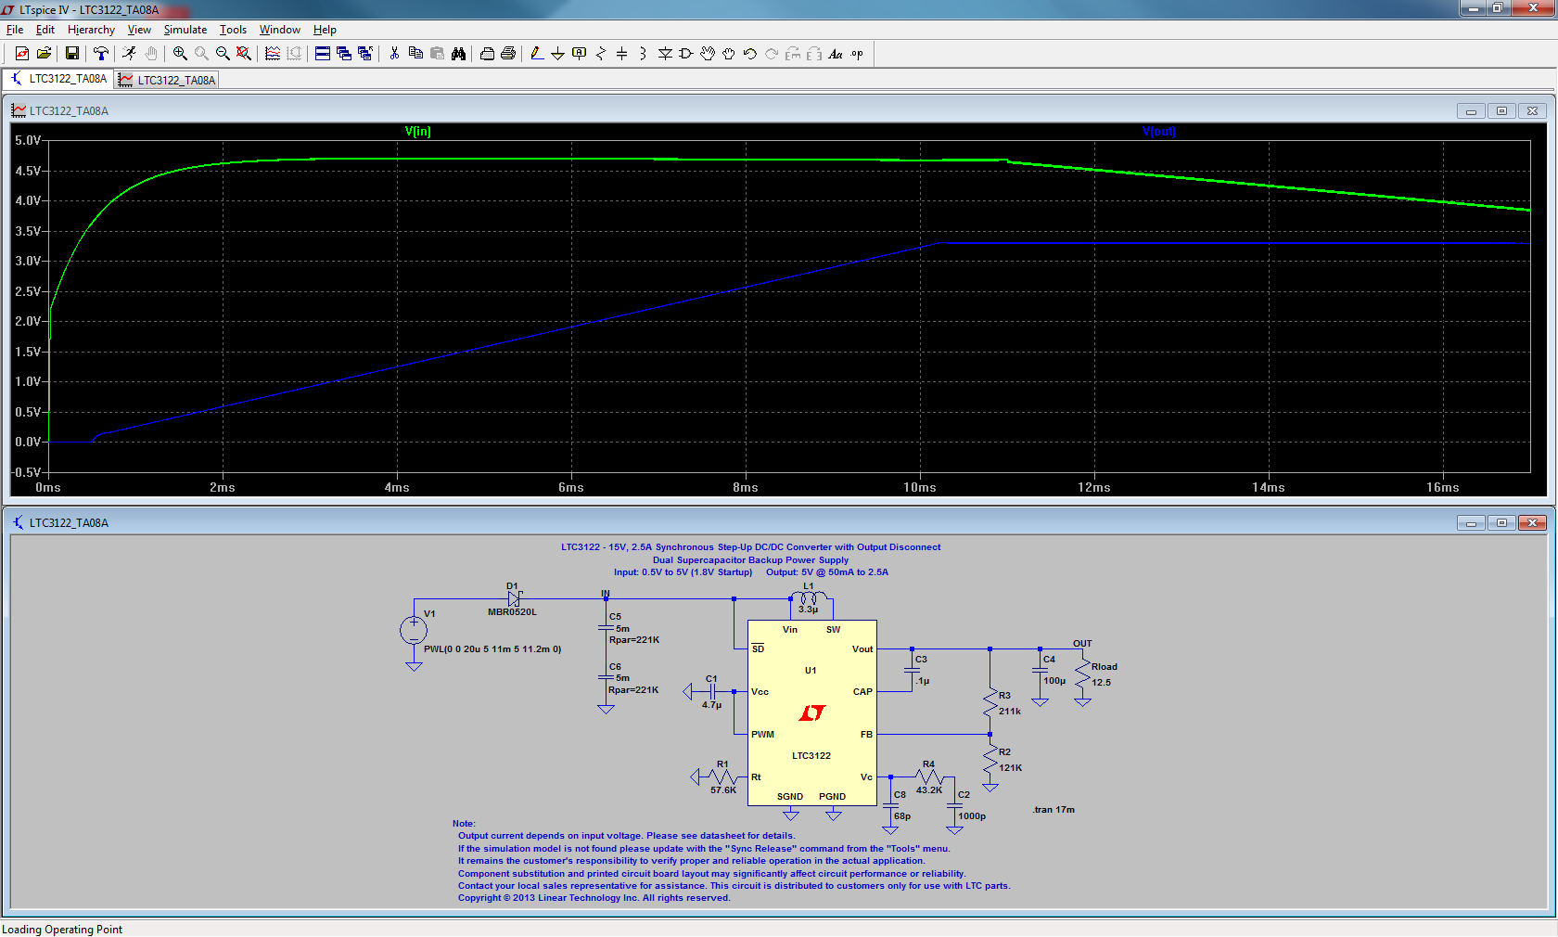
Task: Click the D1 MBR0520L diode
Action: coord(514,599)
